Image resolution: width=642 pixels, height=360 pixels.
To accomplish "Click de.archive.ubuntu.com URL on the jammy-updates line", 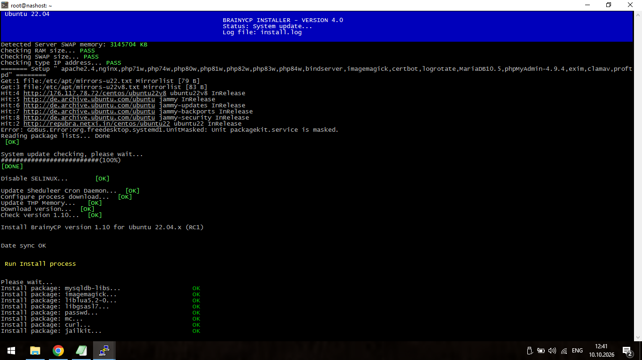I will (89, 105).
